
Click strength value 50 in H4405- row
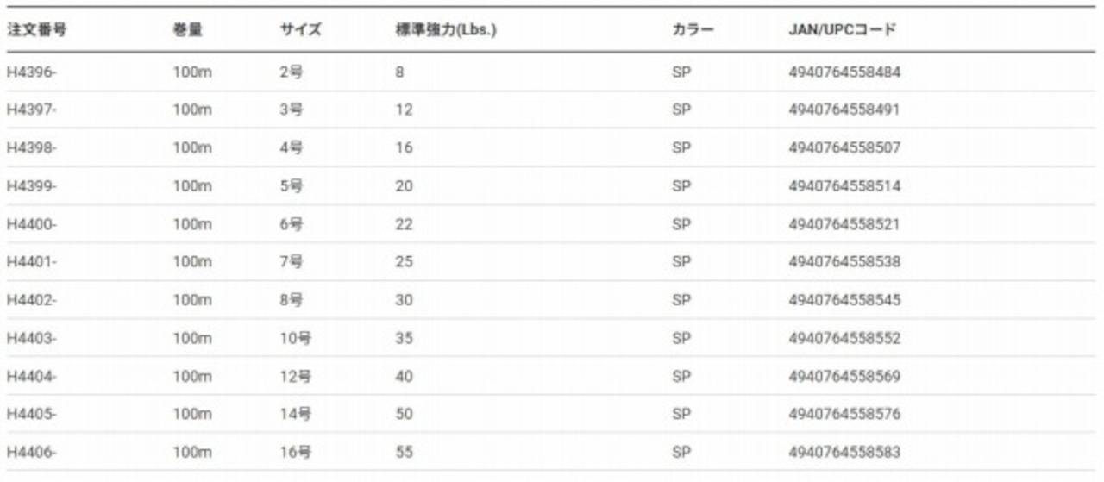tap(404, 414)
